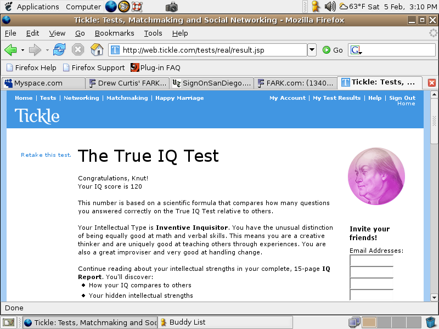Click the second Email Addresses input box
The width and height of the screenshot is (439, 329).
tap(372, 272)
